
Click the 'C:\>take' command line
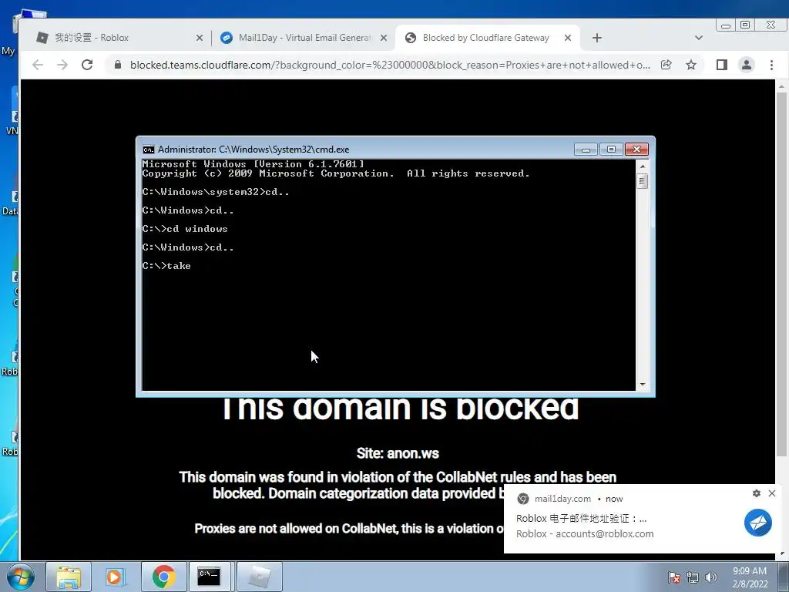coord(166,266)
